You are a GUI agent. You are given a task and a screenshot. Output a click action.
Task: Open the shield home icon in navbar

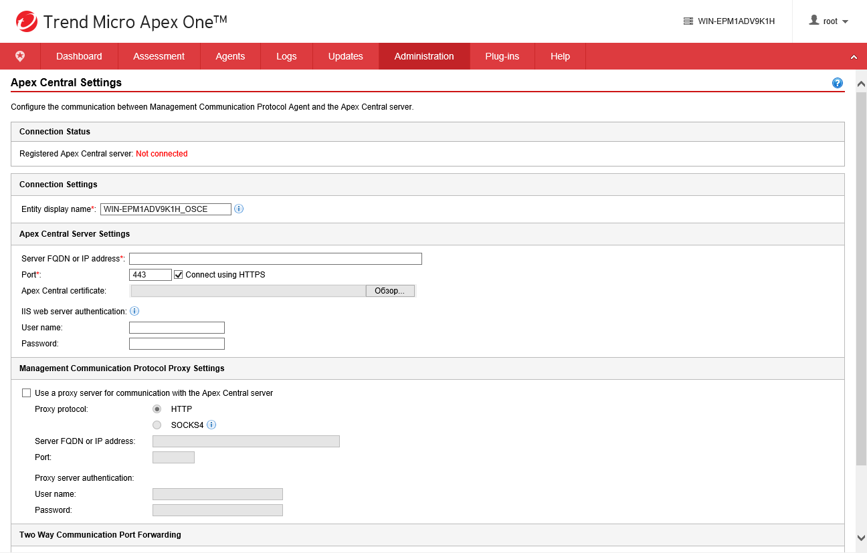click(x=20, y=56)
